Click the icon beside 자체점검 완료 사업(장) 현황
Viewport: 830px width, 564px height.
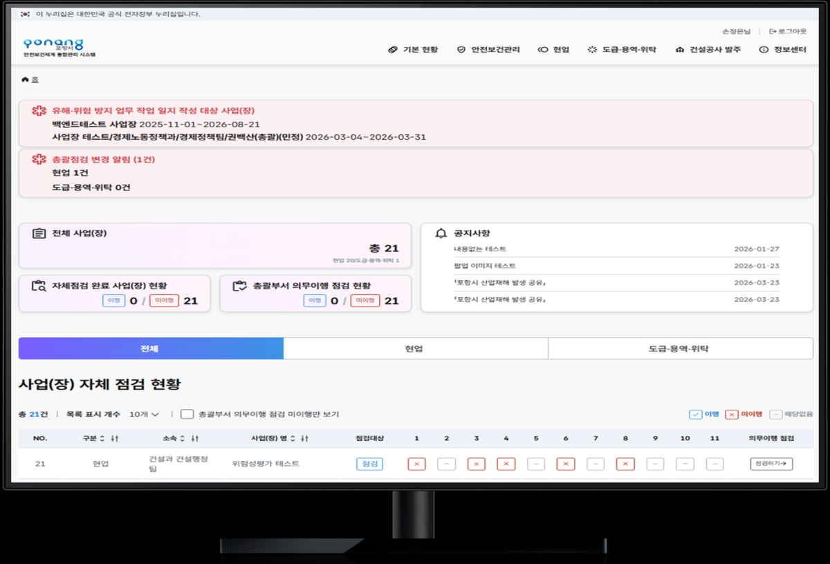(39, 285)
